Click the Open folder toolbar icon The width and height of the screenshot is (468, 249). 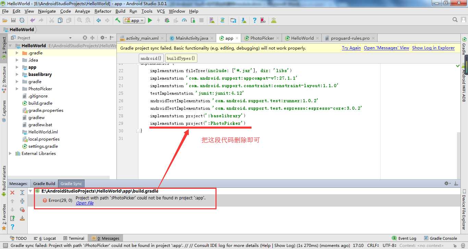click(x=5, y=21)
